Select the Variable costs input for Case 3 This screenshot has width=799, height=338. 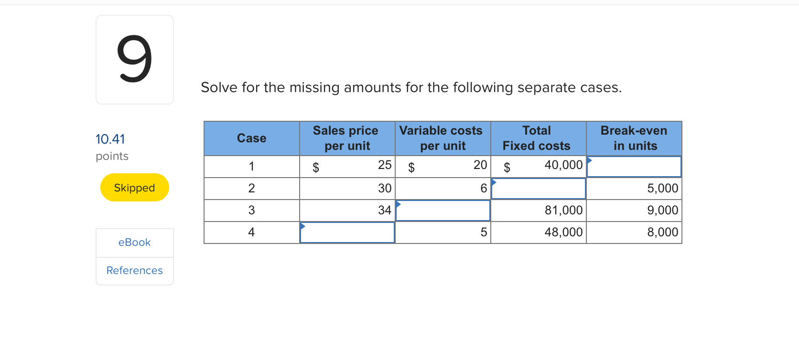click(443, 210)
